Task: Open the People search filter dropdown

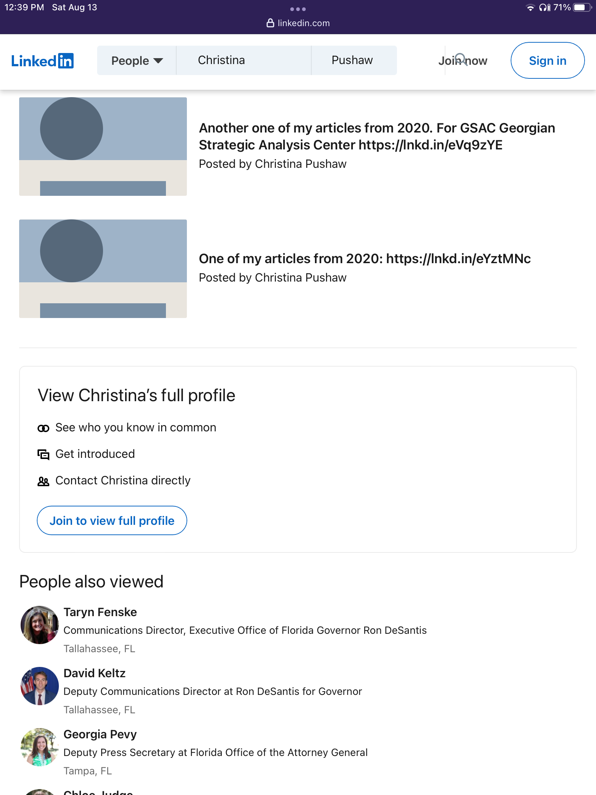Action: click(136, 60)
